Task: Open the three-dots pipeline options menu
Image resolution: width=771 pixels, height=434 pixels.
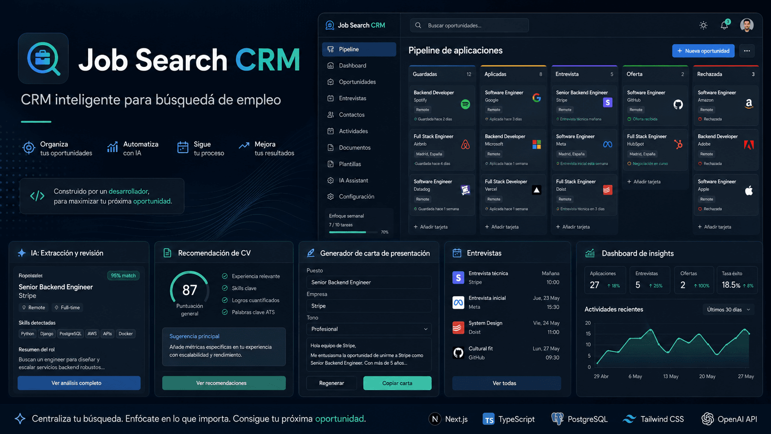Action: (747, 51)
